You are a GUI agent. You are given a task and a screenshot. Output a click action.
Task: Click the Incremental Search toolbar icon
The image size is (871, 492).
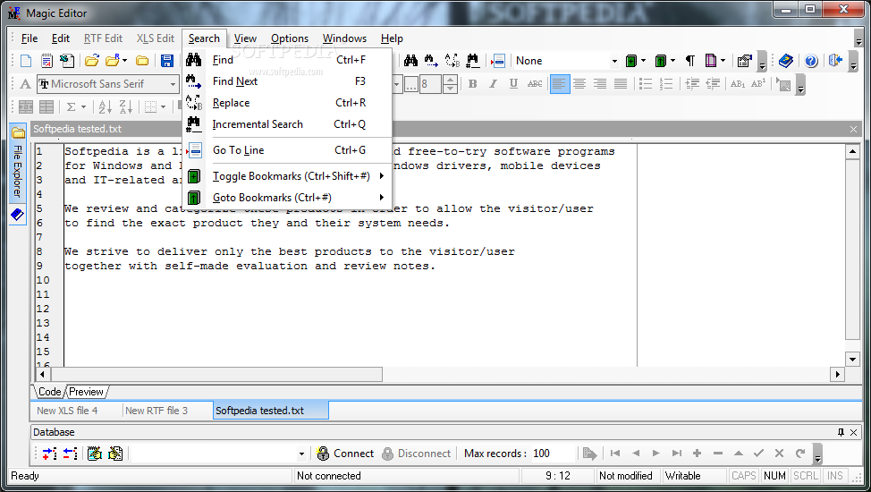(473, 61)
